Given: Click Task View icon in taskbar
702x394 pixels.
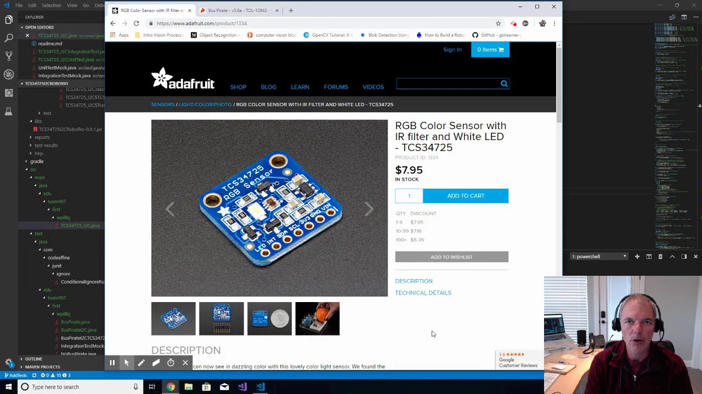Looking at the screenshot, I should (152, 387).
